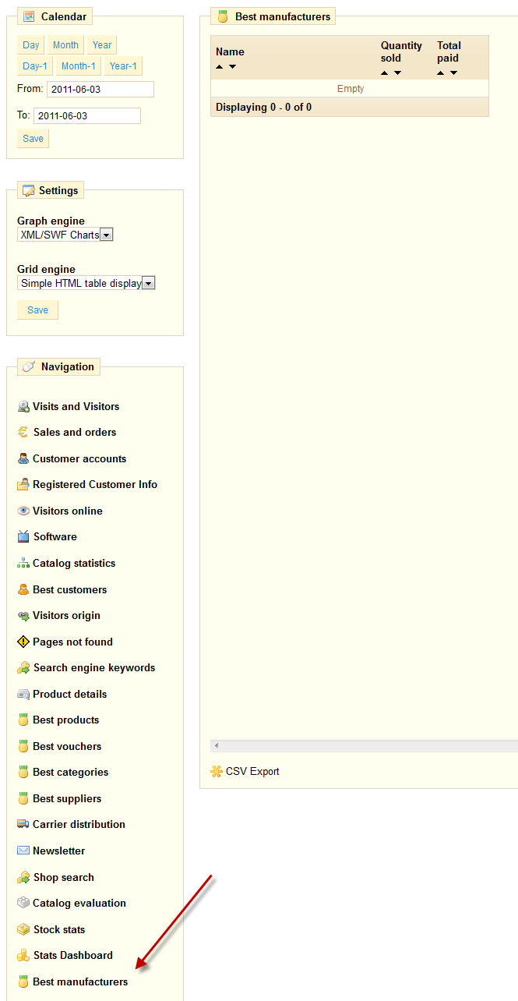
Task: Sort Total paid descending
Action: point(453,73)
